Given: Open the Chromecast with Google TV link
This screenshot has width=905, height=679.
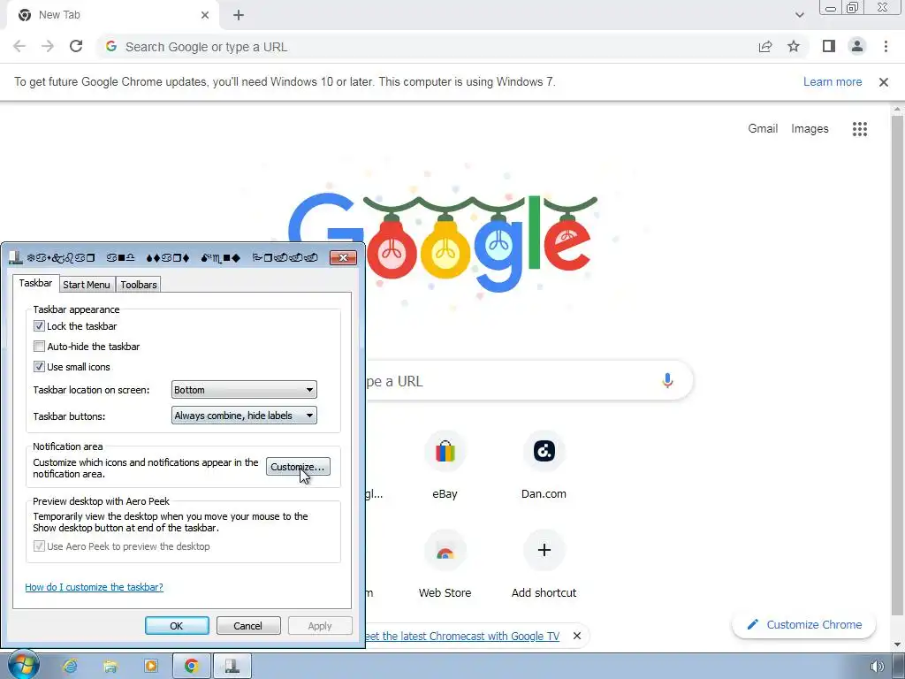Looking at the screenshot, I should click(462, 636).
